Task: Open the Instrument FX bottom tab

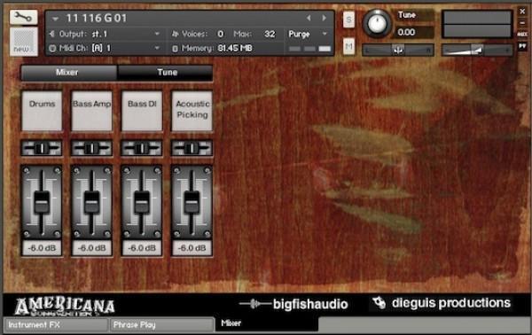Action: [x=56, y=325]
